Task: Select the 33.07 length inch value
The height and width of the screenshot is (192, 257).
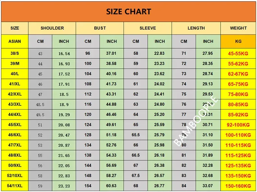Action: [208, 186]
